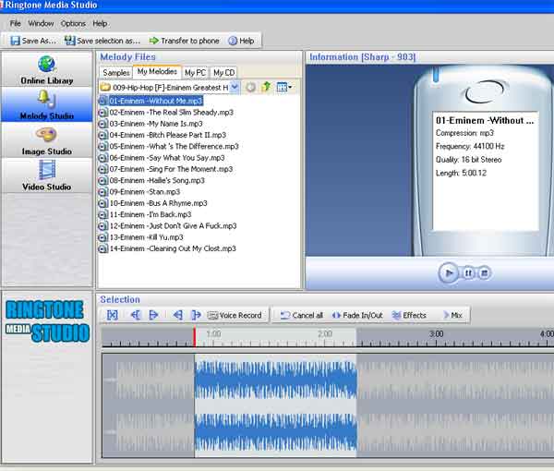The width and height of the screenshot is (554, 471).
Task: Click the 2:00 mark on the ruler
Action: 325,334
